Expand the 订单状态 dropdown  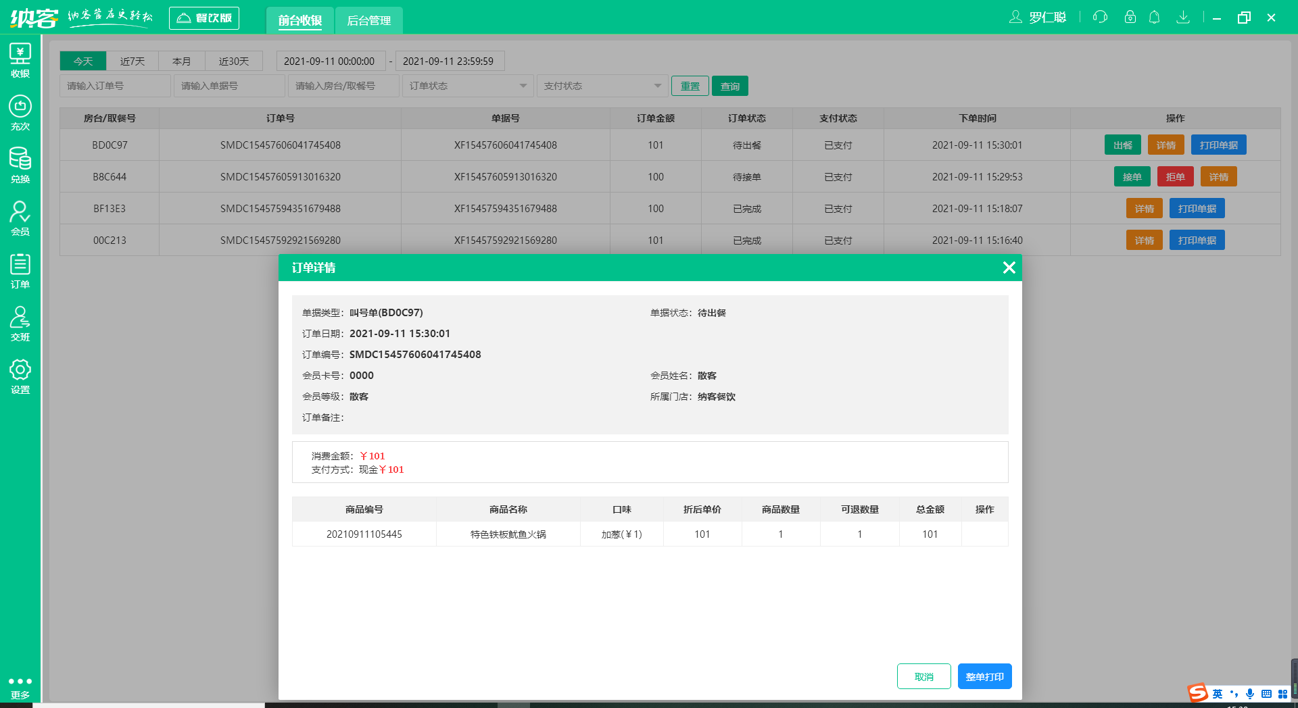467,86
